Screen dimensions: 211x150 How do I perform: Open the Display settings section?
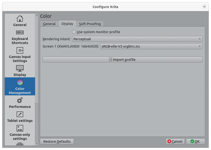[x=20, y=70]
